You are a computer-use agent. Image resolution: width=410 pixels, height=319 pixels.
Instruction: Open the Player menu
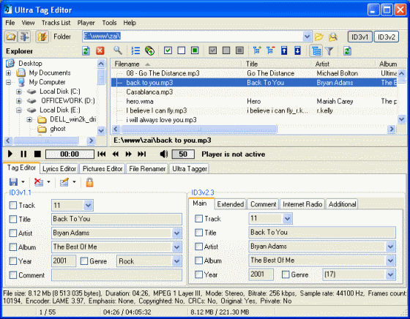86,23
